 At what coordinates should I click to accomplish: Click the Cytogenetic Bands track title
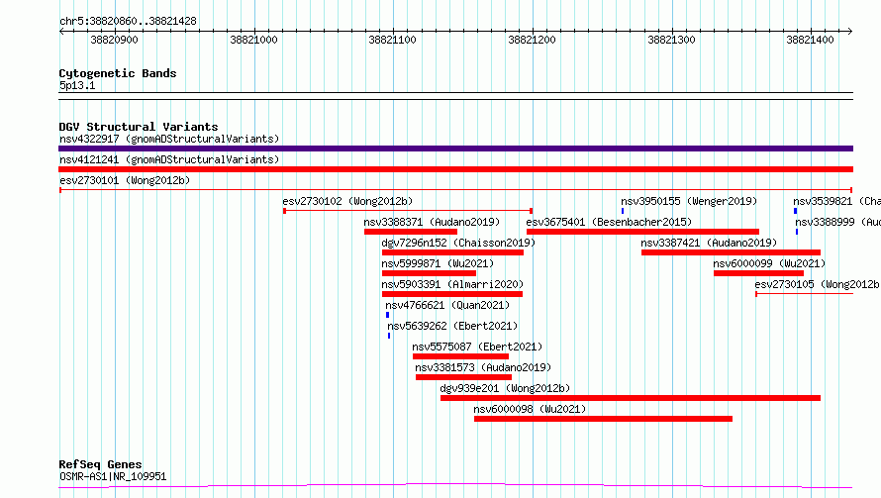(118, 73)
